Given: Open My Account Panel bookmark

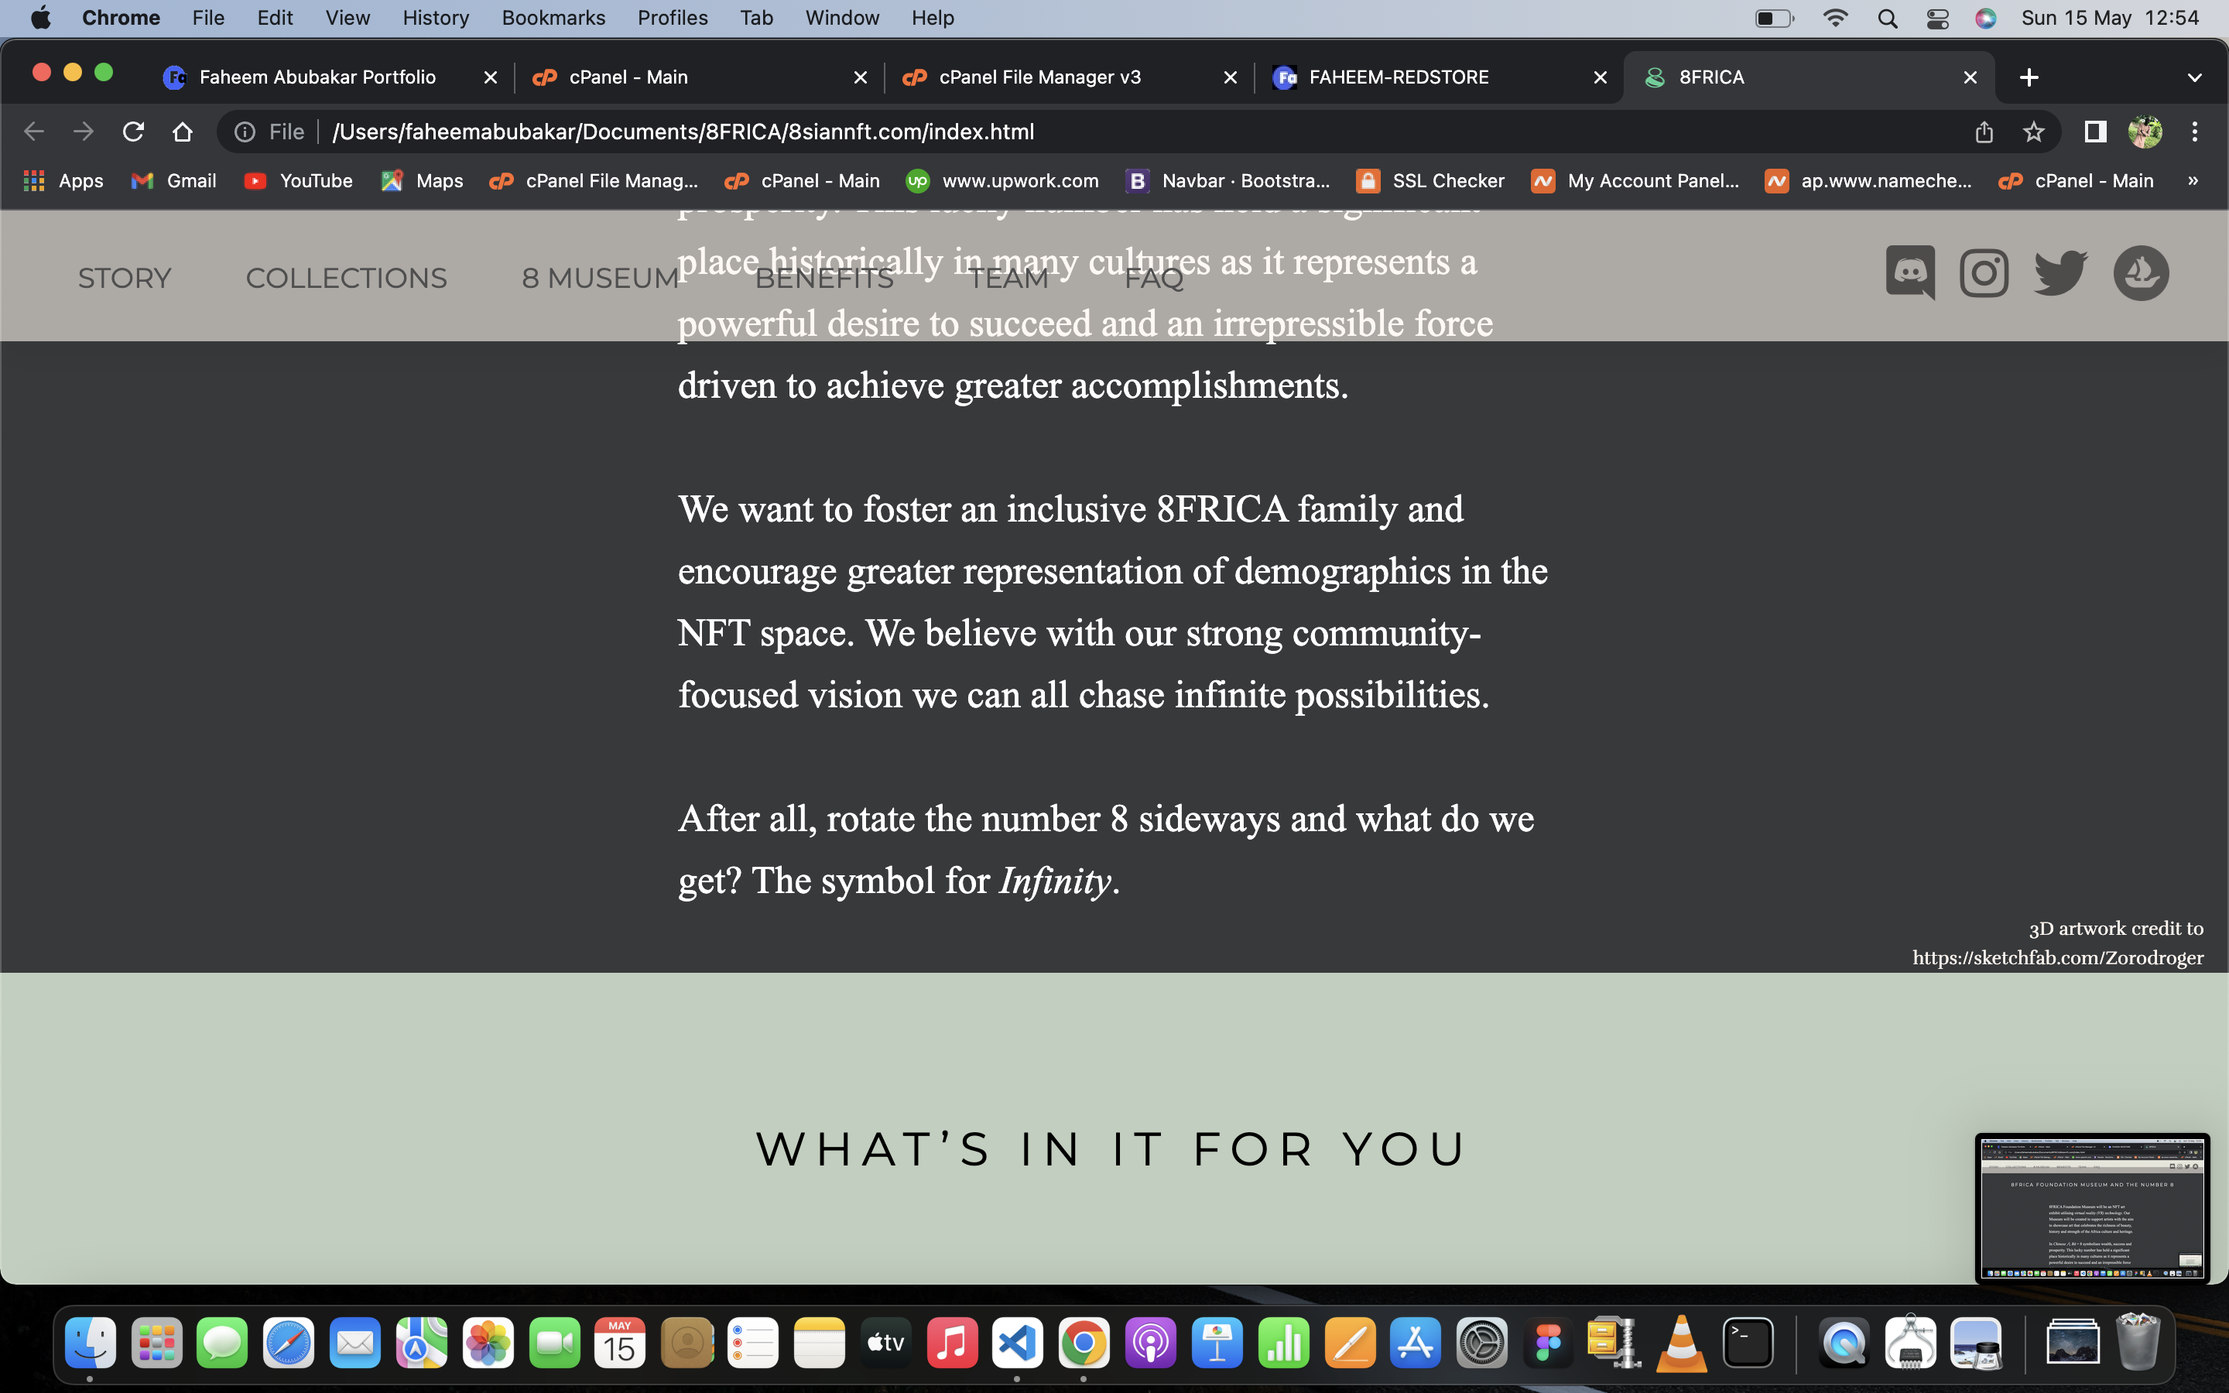Looking at the screenshot, I should (x=1636, y=180).
